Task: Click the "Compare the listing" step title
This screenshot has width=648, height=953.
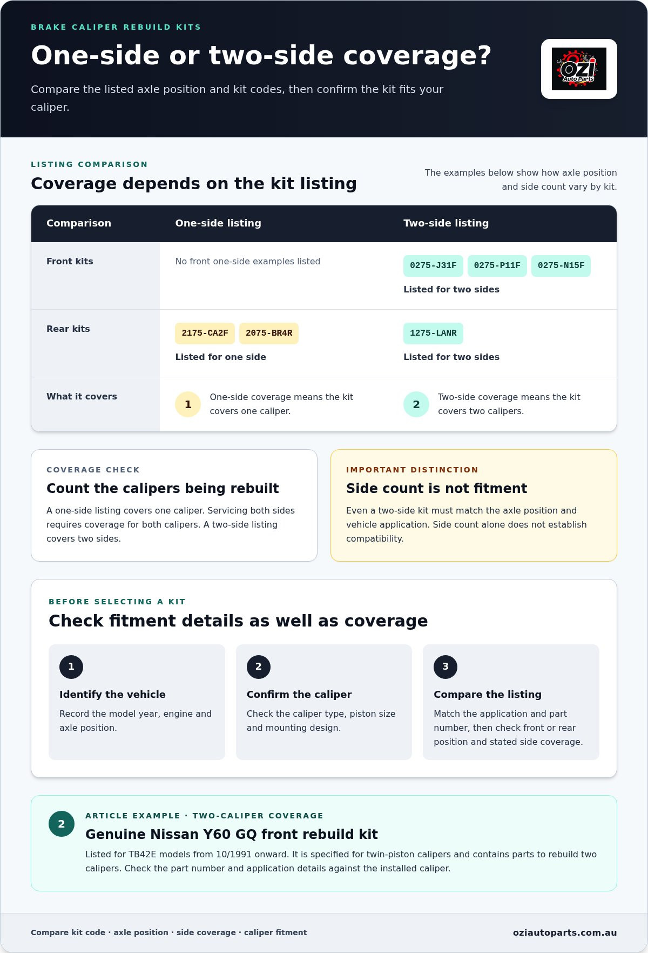Action: pos(488,695)
